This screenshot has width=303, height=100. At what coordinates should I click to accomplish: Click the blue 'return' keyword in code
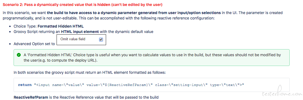point(25,85)
